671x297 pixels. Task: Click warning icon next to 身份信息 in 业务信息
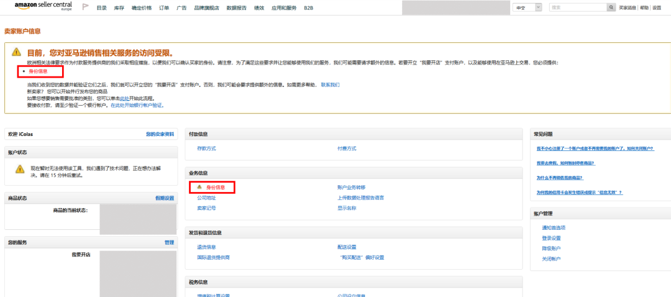[x=199, y=187]
